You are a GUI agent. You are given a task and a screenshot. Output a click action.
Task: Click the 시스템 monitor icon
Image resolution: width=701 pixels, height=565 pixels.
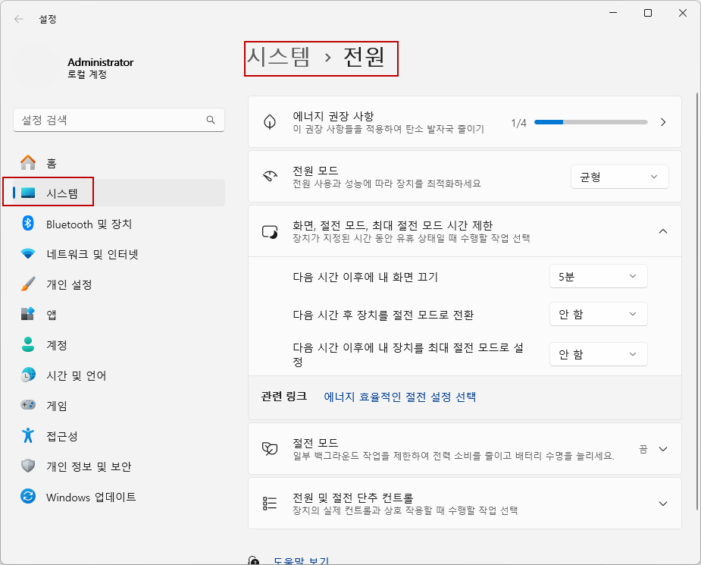(28, 193)
